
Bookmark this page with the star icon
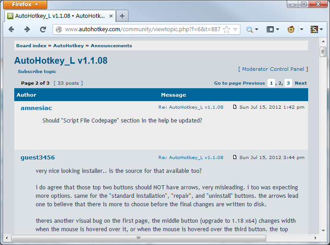[227, 29]
